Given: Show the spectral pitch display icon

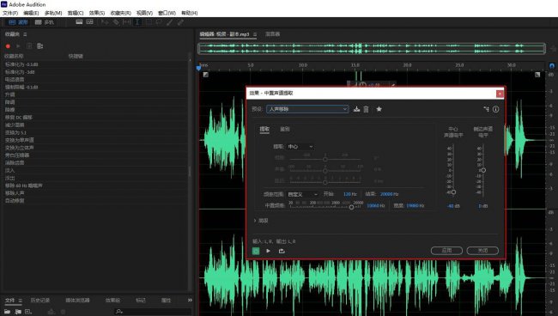Looking at the screenshot, I should pos(89,22).
